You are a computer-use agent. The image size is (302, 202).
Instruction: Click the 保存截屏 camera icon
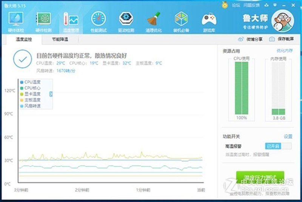272,39
